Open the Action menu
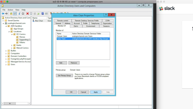This screenshot has height=109, width=193. 10,10
